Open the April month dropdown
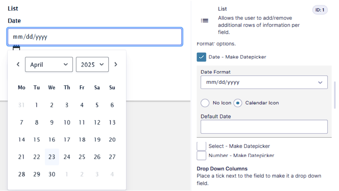339x191 pixels. [x=49, y=65]
